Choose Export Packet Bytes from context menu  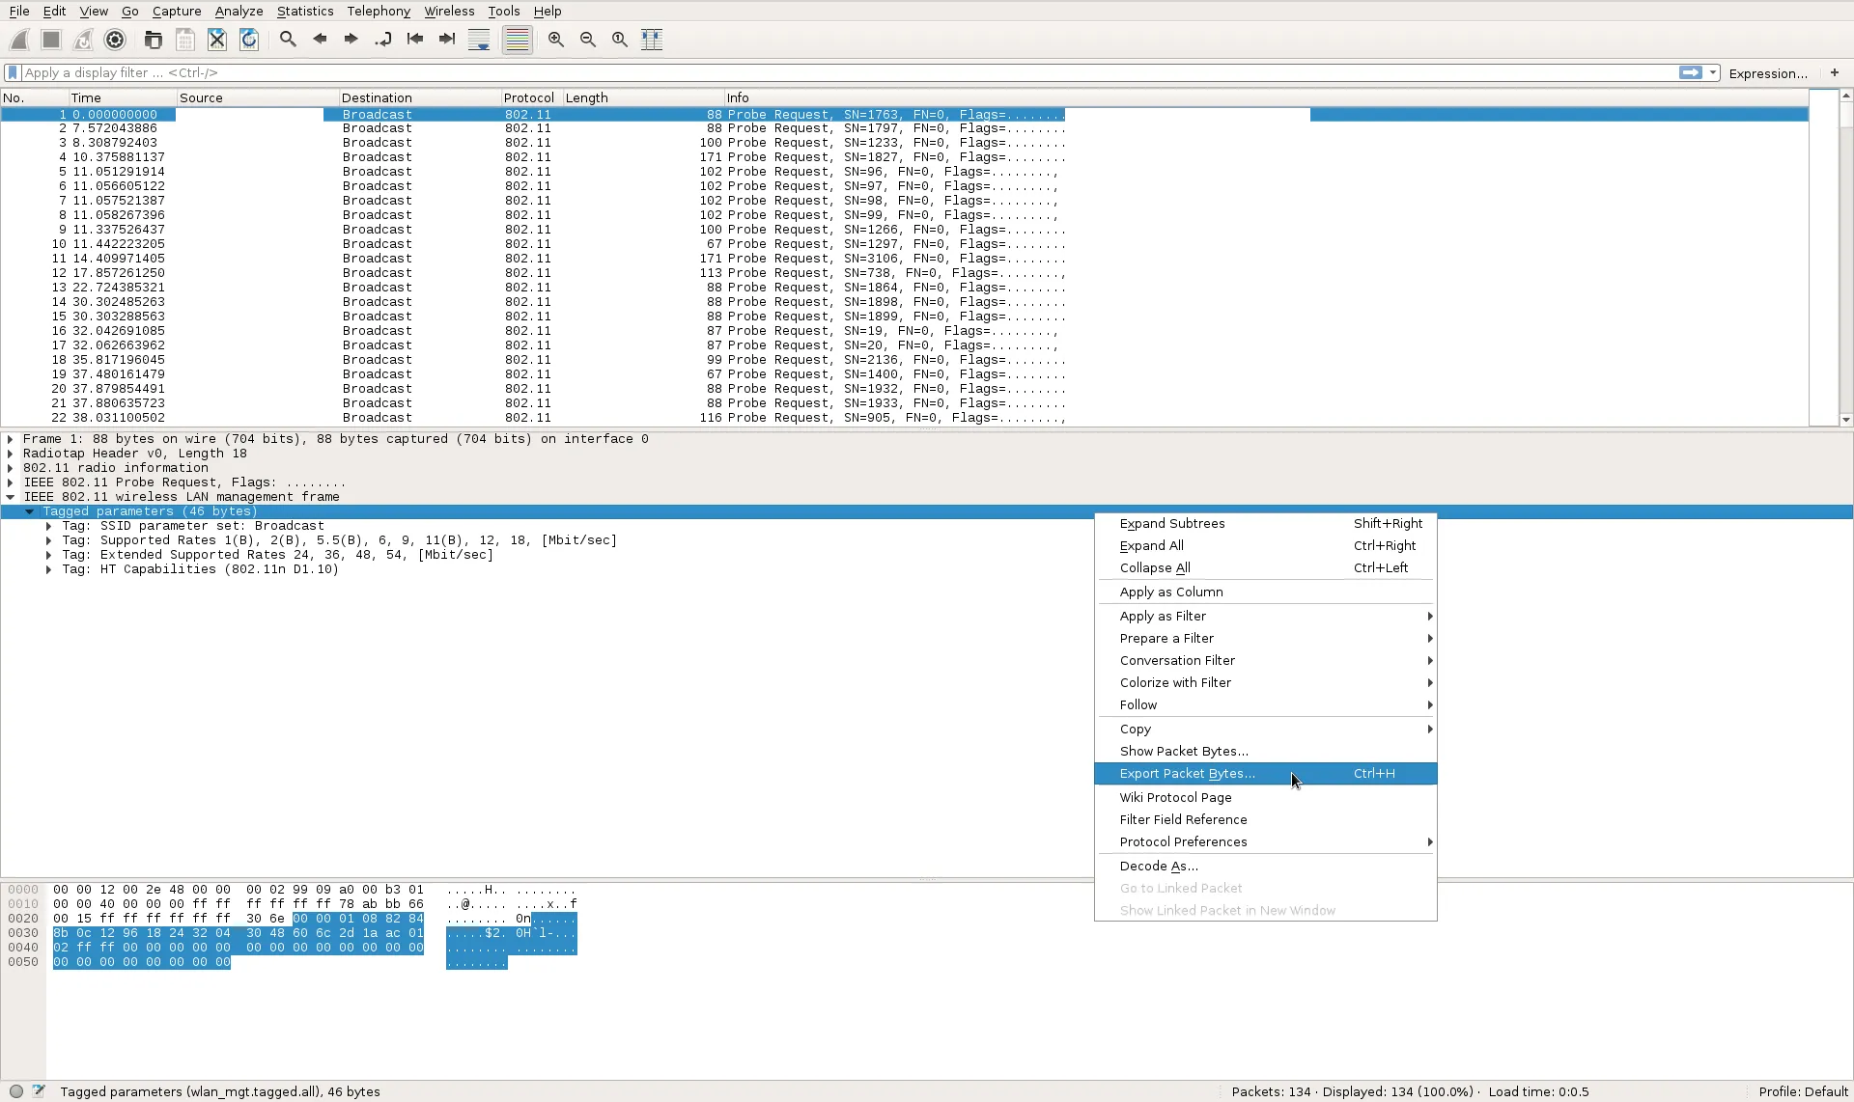point(1187,774)
